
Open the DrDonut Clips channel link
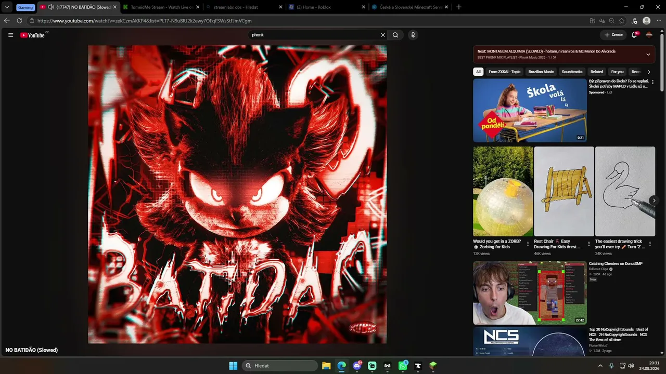[x=598, y=269]
